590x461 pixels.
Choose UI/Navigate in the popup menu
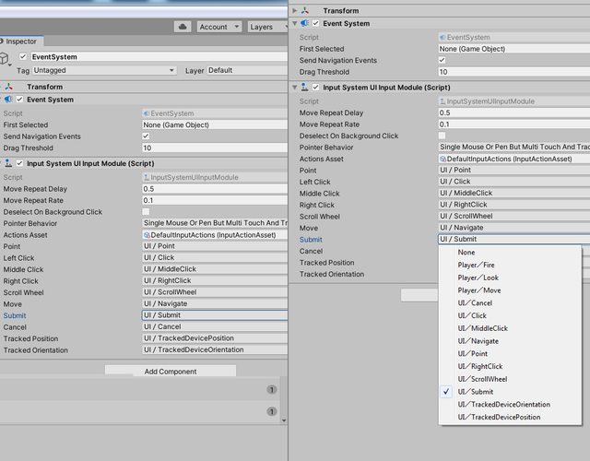click(510, 341)
